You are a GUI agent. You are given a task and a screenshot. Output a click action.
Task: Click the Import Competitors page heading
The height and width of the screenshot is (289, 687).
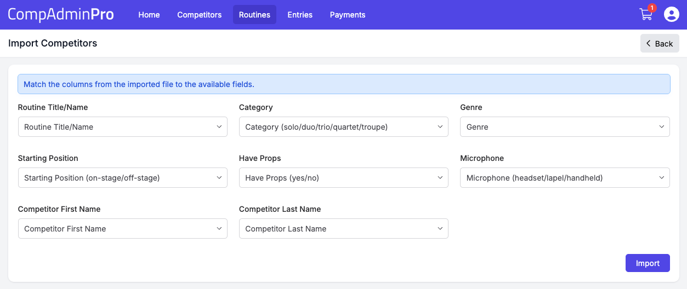(x=53, y=43)
